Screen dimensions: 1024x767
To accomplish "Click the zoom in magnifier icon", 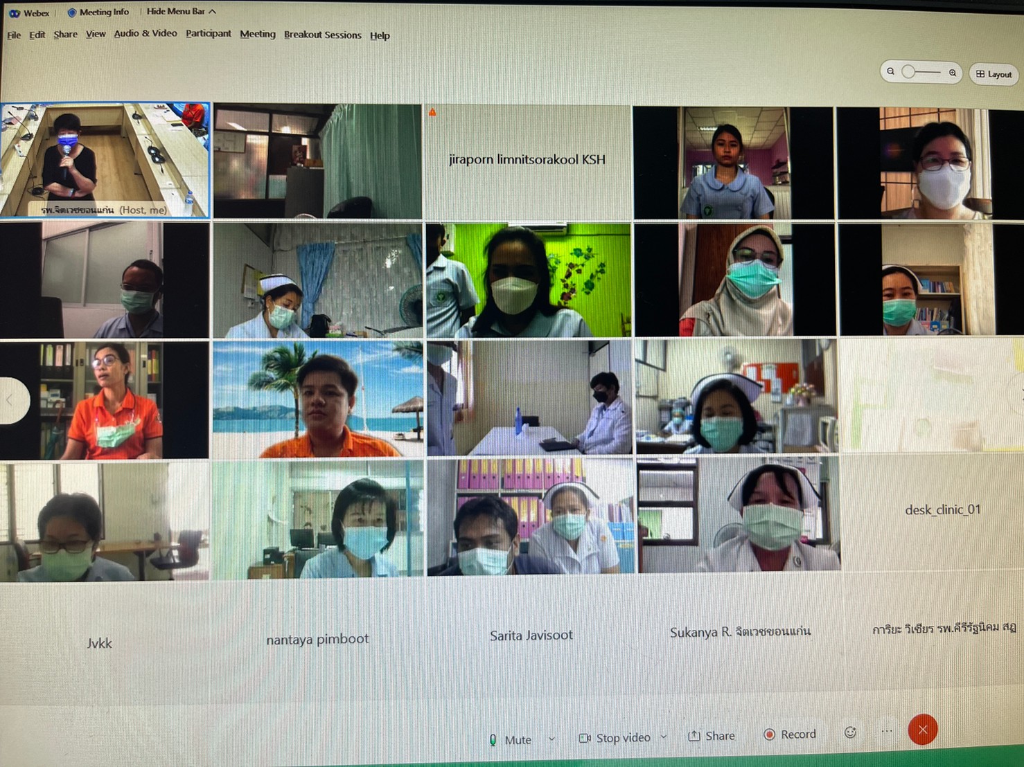I will pos(953,72).
